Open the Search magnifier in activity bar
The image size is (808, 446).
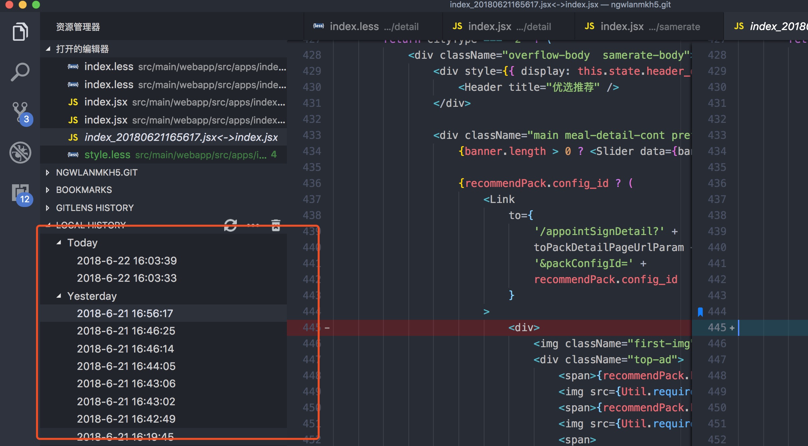(x=20, y=72)
